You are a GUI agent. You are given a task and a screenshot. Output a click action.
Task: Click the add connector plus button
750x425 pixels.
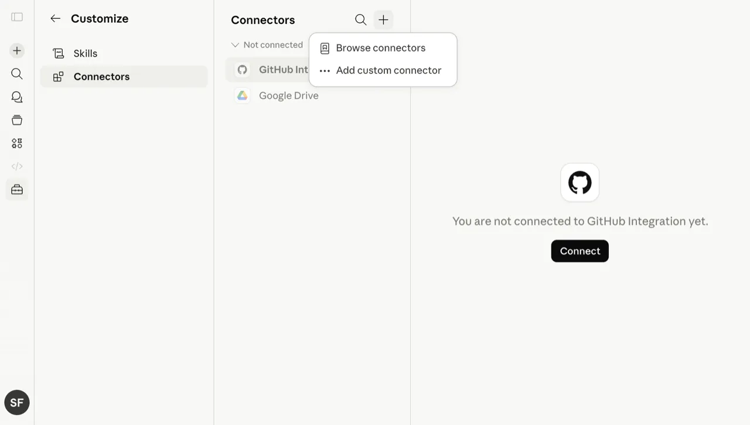click(x=383, y=20)
